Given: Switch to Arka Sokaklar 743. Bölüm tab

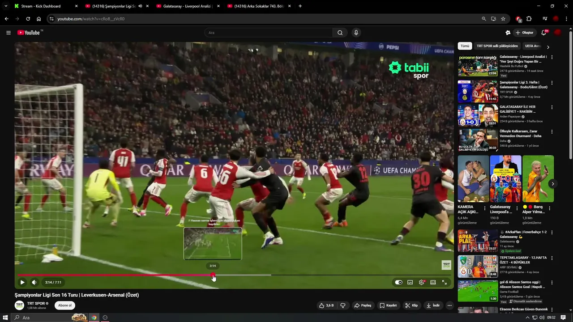Looking at the screenshot, I should point(258,6).
